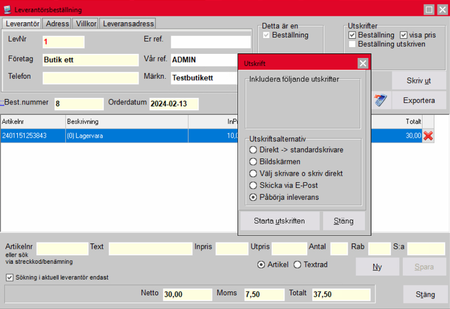Toggle Sökning i aktuell leverantör endast
Image resolution: width=450 pixels, height=309 pixels.
pyautogui.click(x=10, y=277)
